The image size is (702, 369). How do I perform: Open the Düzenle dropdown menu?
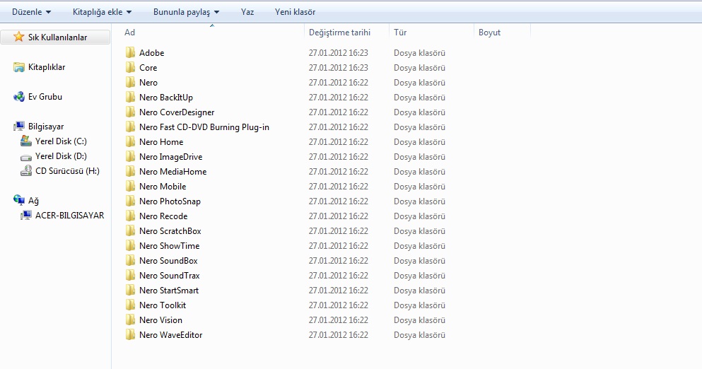click(x=31, y=12)
